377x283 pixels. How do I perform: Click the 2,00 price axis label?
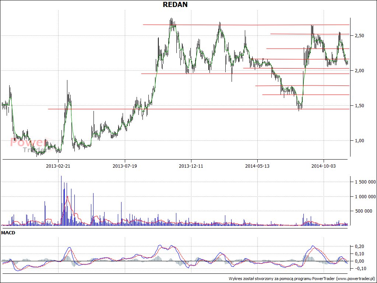point(359,71)
